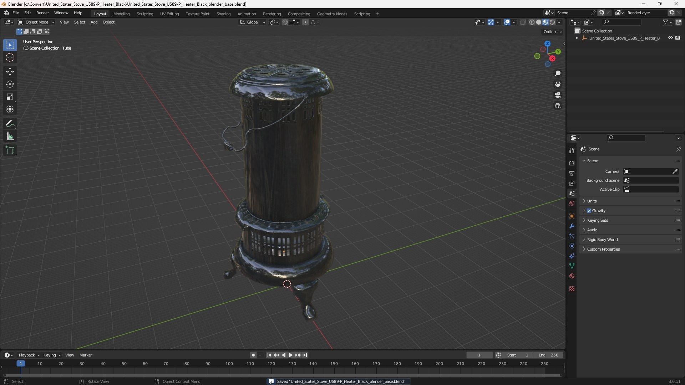Viewport: 685px width, 385px height.
Task: Open Global transform orientation dropdown
Action: [252, 22]
